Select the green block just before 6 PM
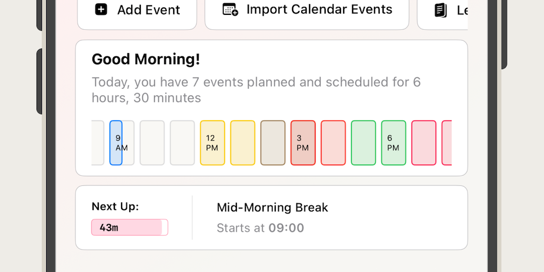 tap(363, 142)
